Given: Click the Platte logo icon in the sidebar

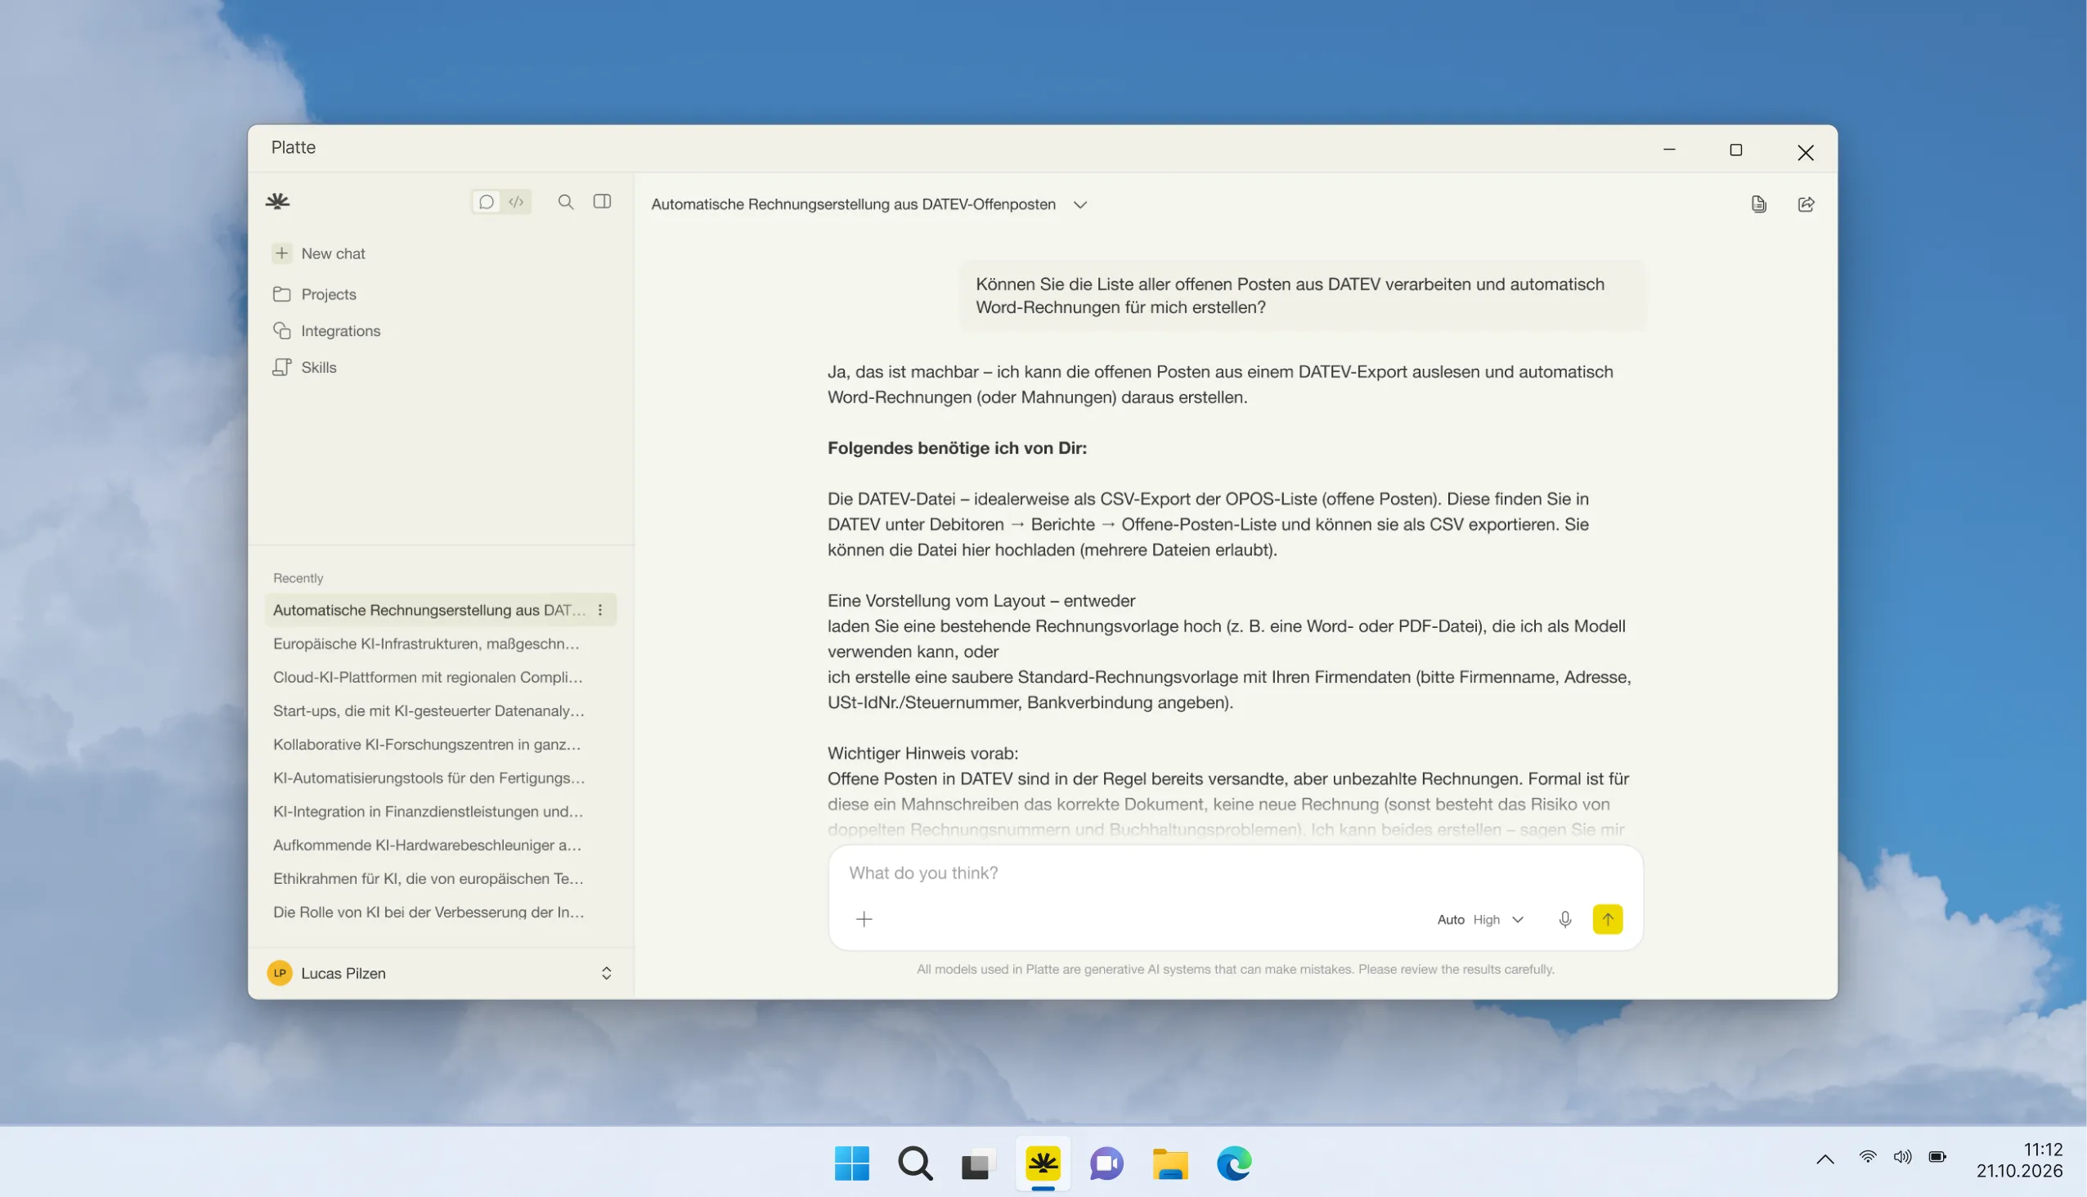Looking at the screenshot, I should click(278, 201).
